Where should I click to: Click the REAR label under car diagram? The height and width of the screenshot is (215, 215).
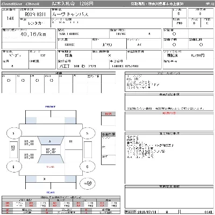tap(51, 192)
